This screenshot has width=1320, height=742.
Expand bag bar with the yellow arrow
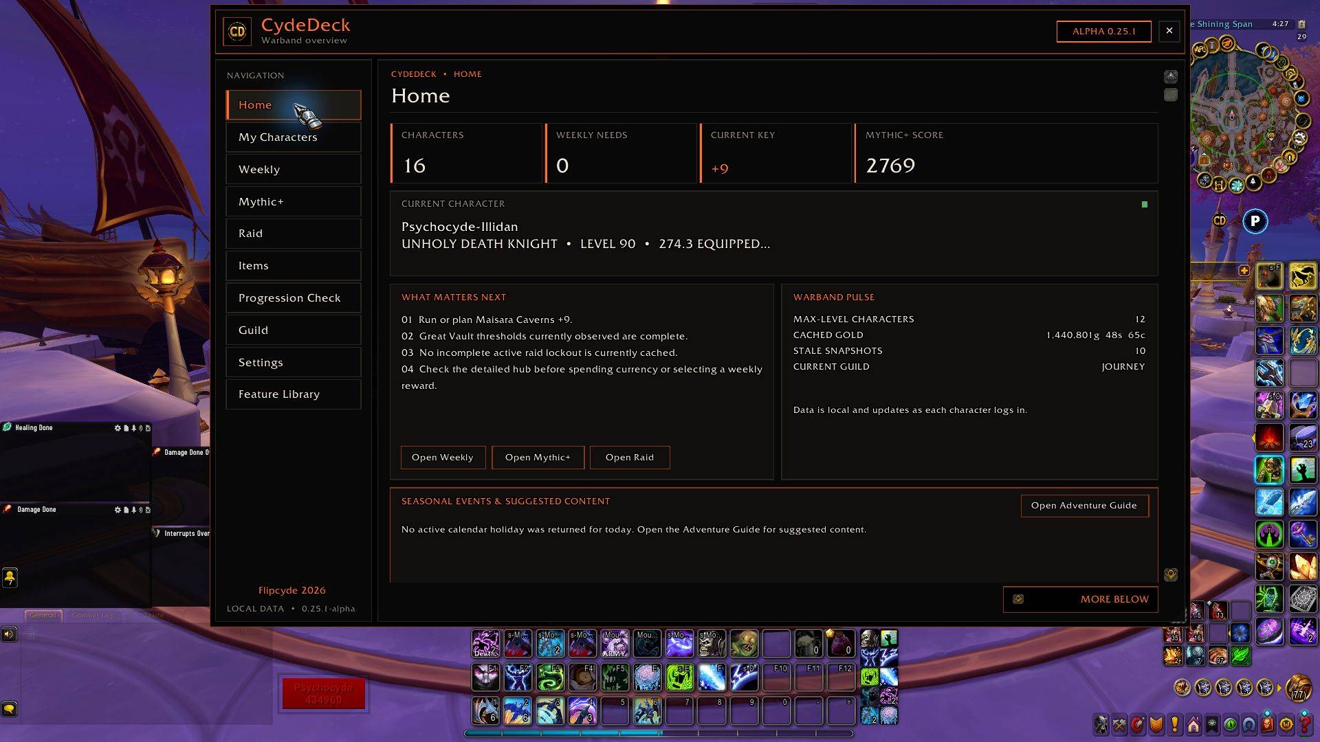[x=1279, y=687]
